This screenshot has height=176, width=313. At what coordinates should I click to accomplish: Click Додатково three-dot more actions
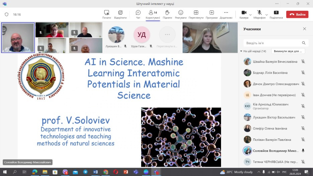tap(226, 14)
